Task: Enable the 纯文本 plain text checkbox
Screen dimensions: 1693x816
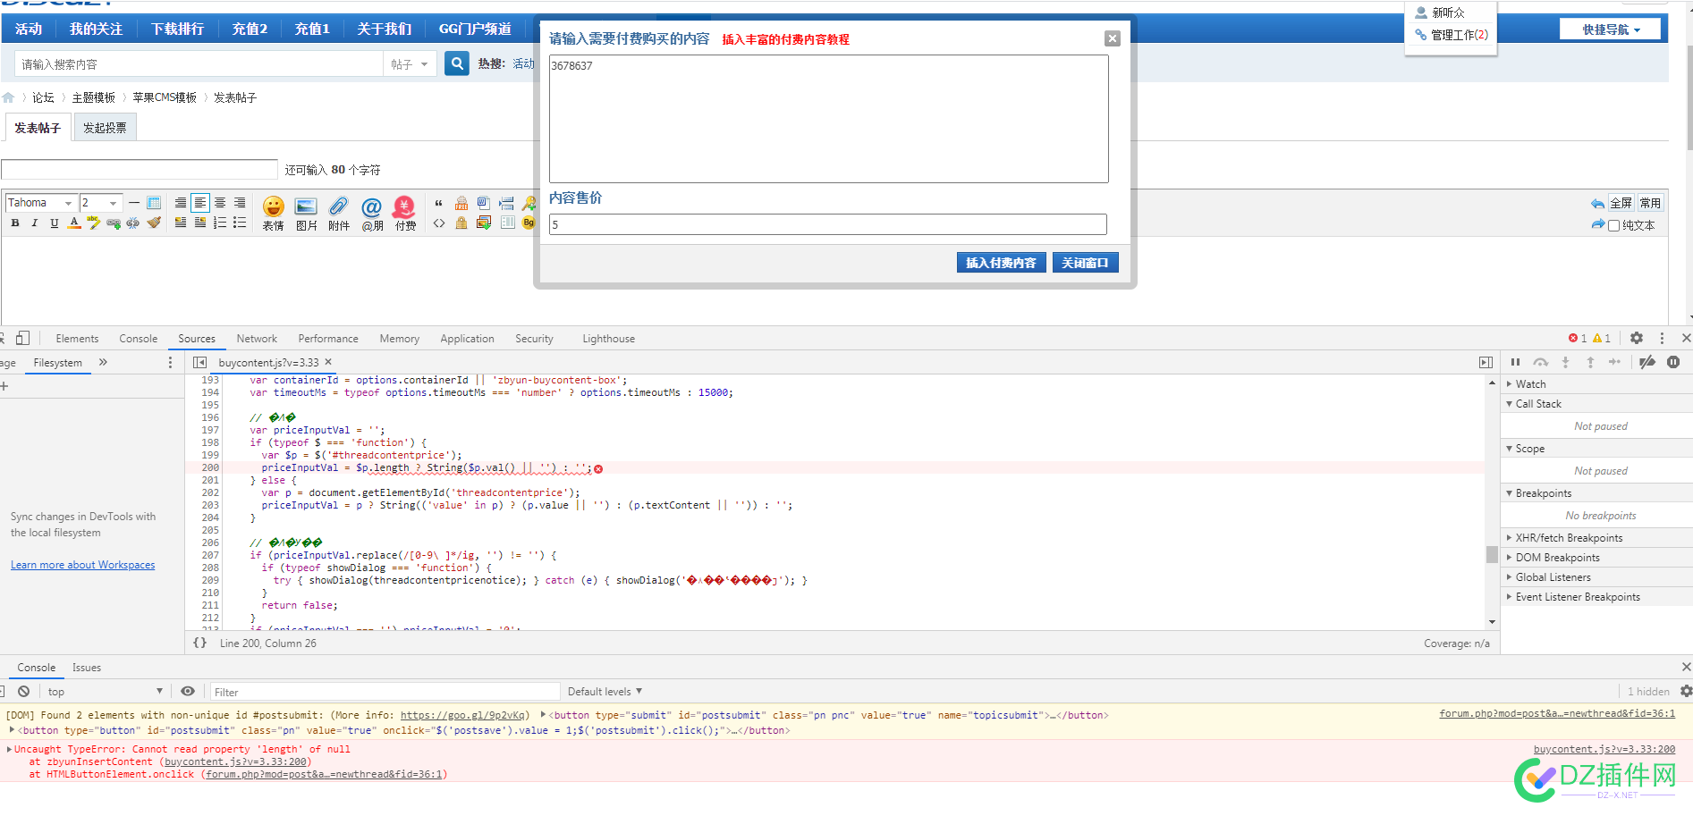Action: pyautogui.click(x=1613, y=225)
